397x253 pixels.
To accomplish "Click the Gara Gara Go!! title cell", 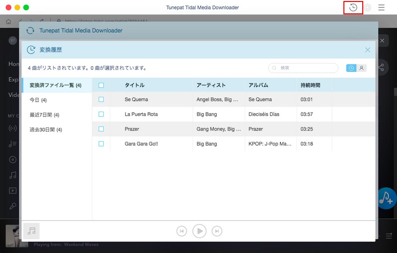I will point(141,144).
